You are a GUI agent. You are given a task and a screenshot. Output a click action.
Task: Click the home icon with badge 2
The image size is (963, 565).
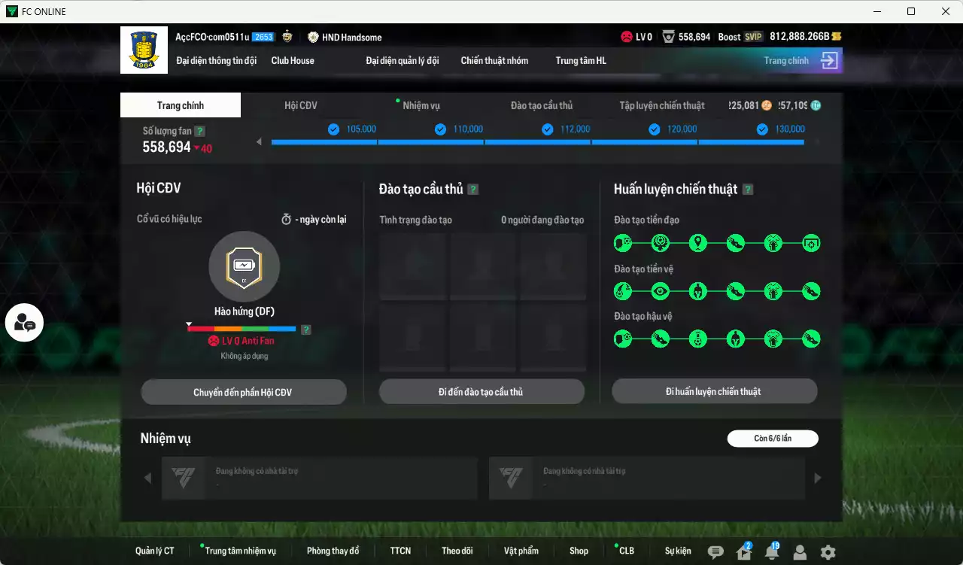click(x=743, y=552)
